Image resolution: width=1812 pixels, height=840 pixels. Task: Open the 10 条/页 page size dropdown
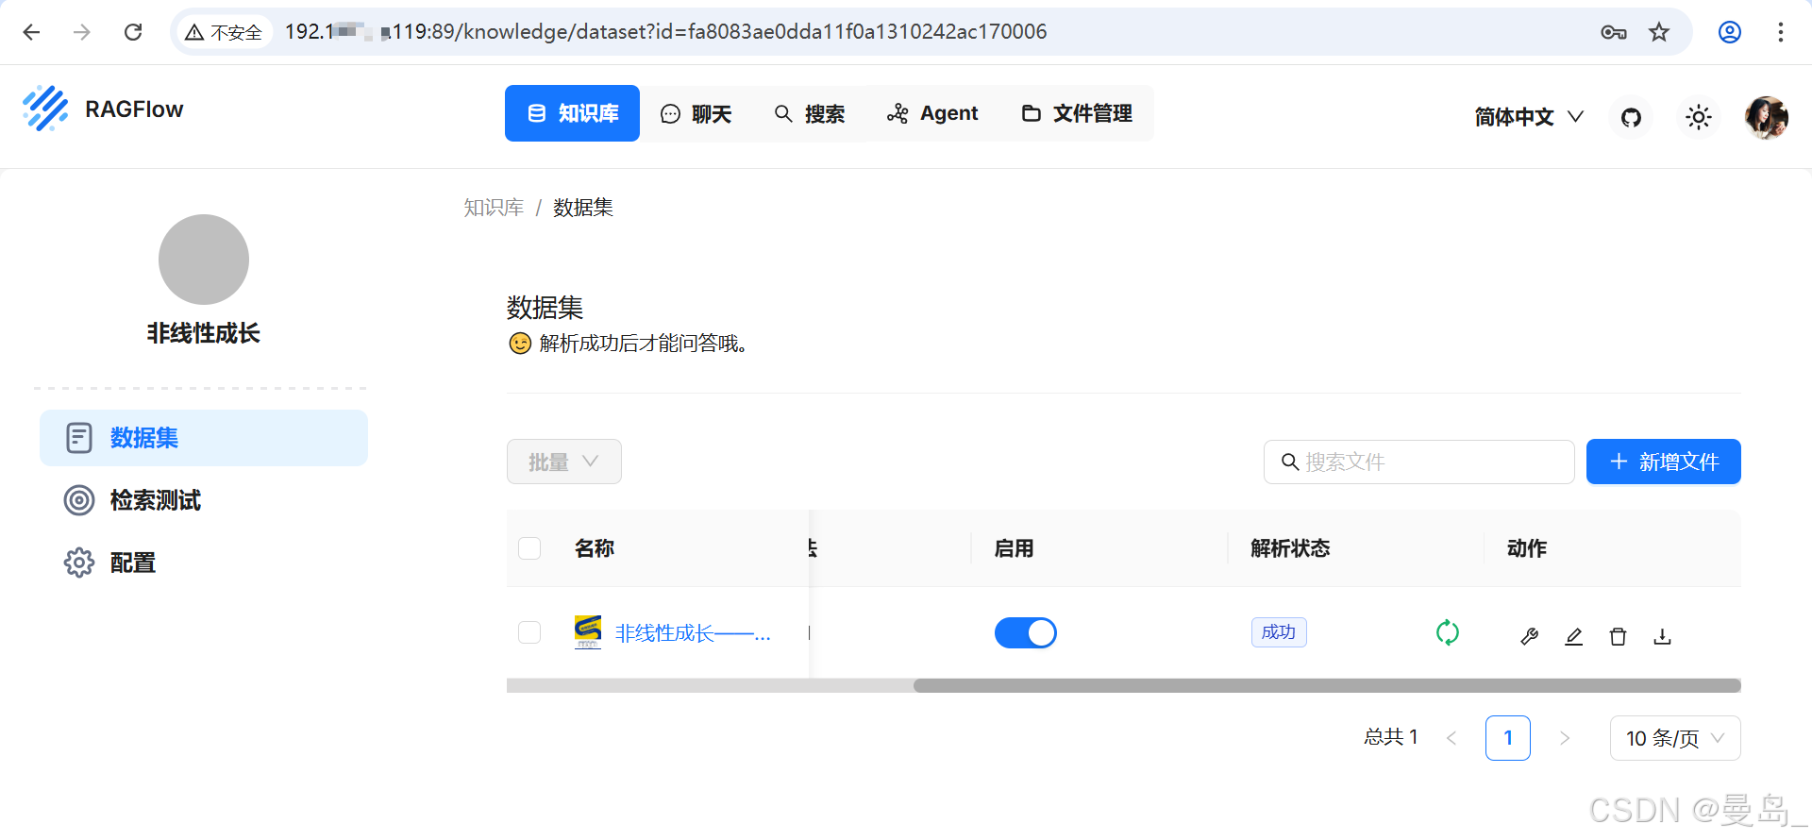pos(1675,738)
